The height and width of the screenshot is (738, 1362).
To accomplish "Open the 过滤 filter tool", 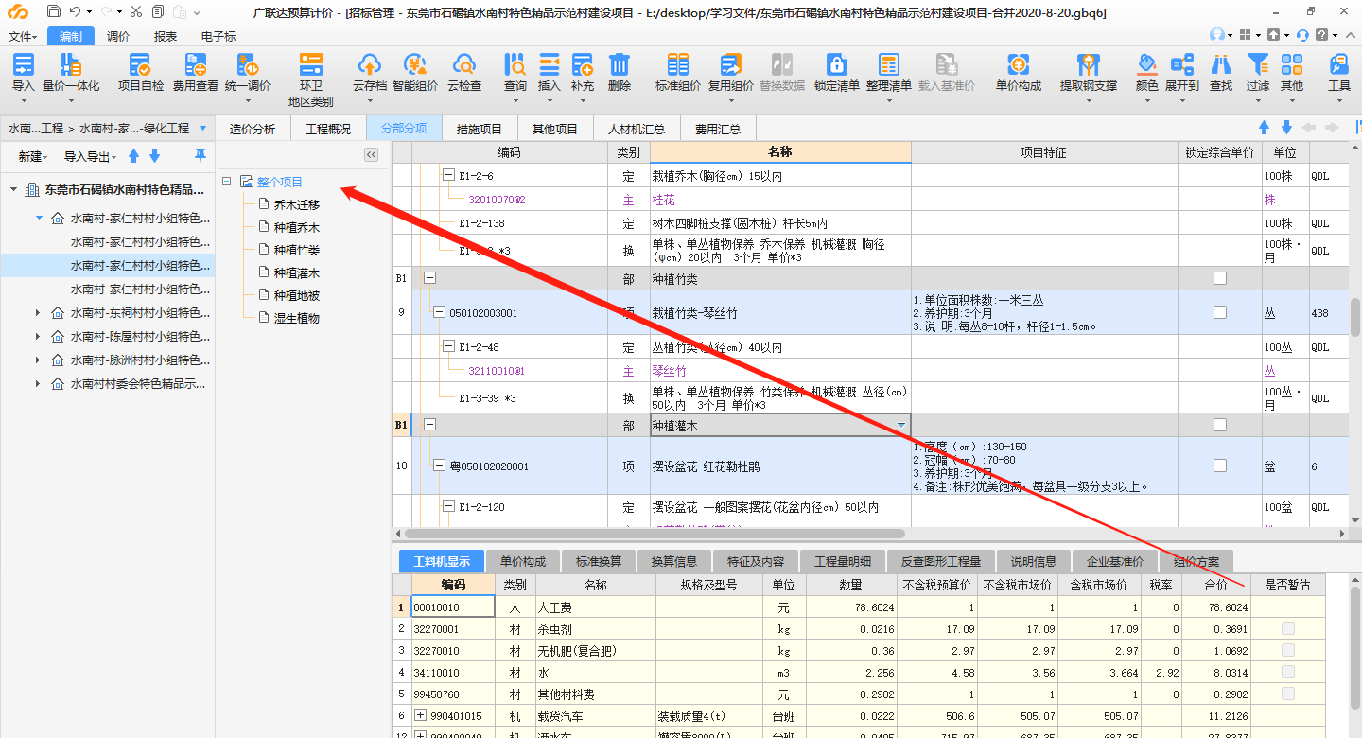I will tap(1258, 73).
